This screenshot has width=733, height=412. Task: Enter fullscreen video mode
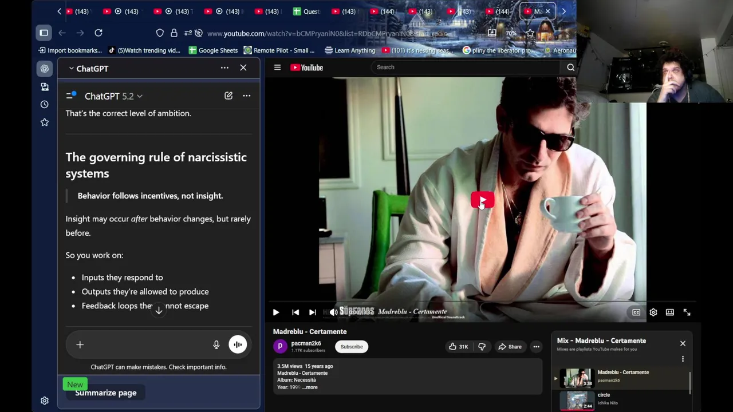point(687,312)
